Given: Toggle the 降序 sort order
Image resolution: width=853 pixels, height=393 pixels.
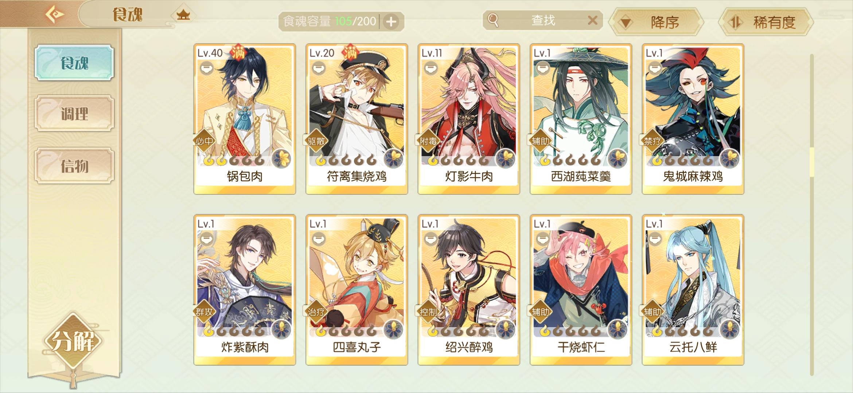Looking at the screenshot, I should coord(658,22).
